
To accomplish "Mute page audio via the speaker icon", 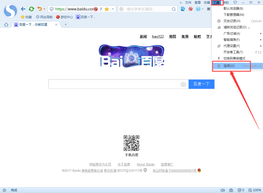I will pyautogui.click(x=223, y=190).
